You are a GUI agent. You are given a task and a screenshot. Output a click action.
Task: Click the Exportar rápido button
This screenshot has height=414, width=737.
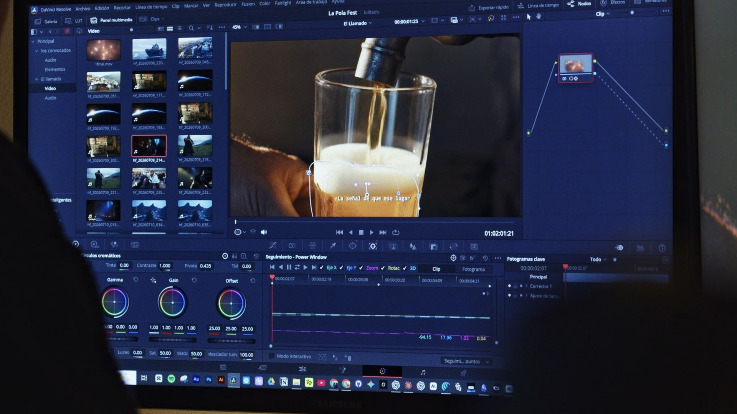coord(489,8)
